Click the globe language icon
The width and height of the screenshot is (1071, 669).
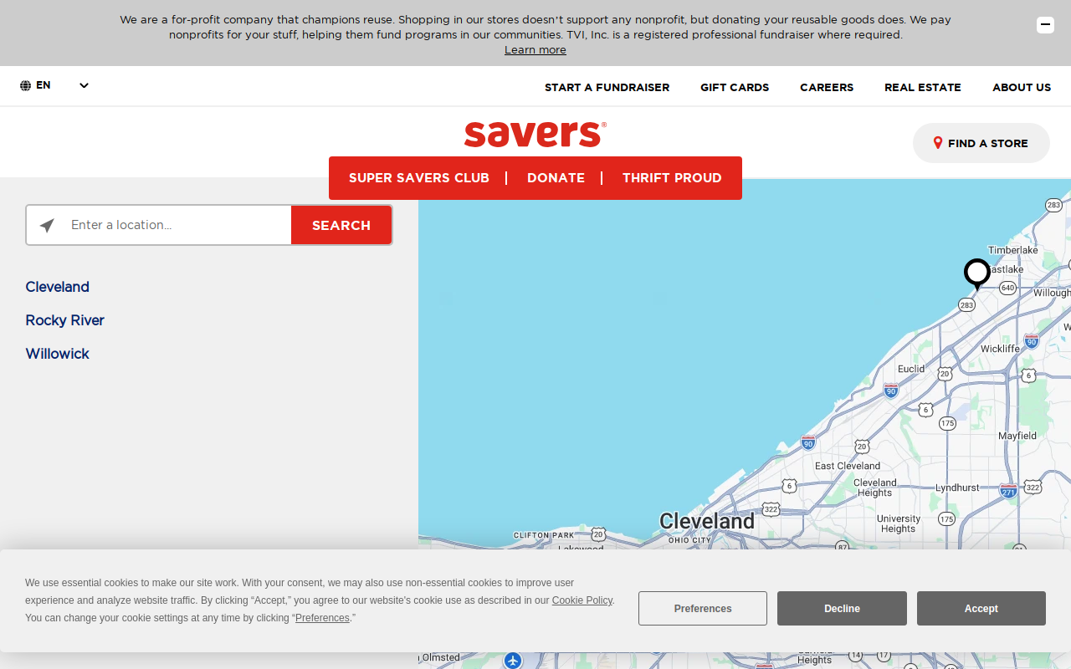point(26,85)
